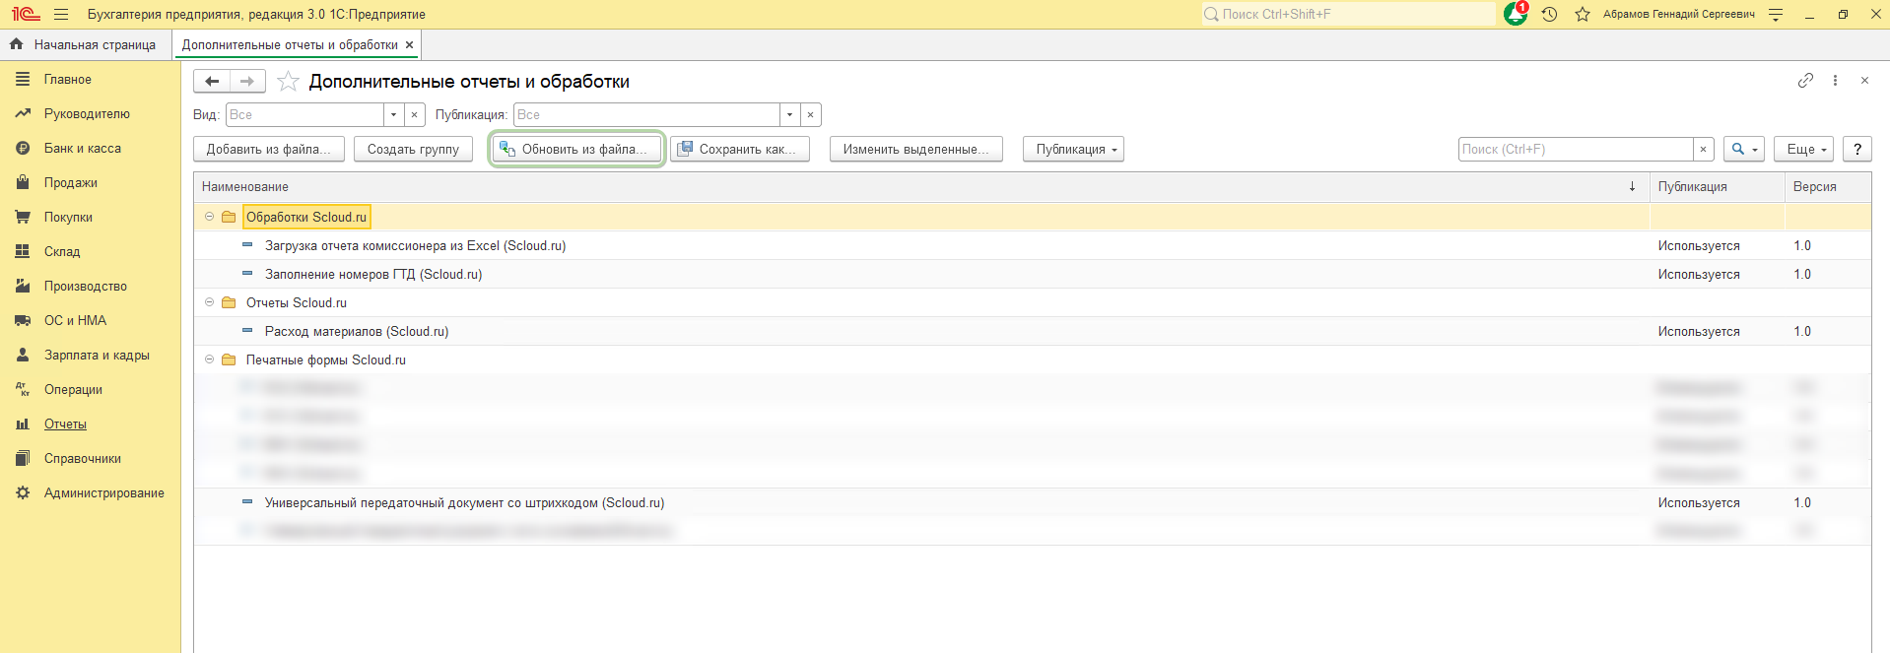Open ОС и НМА section
The image size is (1890, 653).
click(90, 321)
